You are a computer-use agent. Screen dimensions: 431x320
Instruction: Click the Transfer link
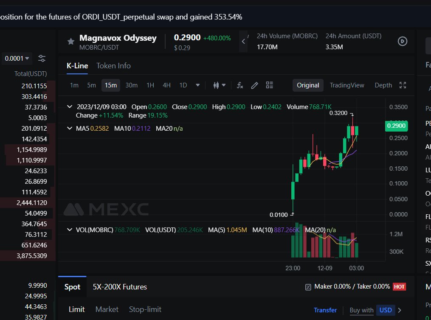point(325,310)
